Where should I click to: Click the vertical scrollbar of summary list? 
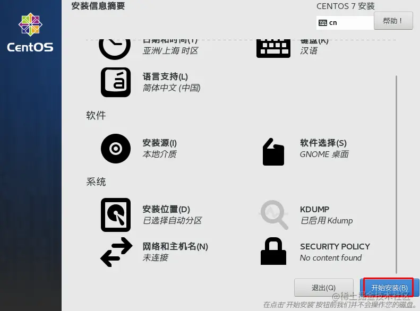tap(396, 175)
